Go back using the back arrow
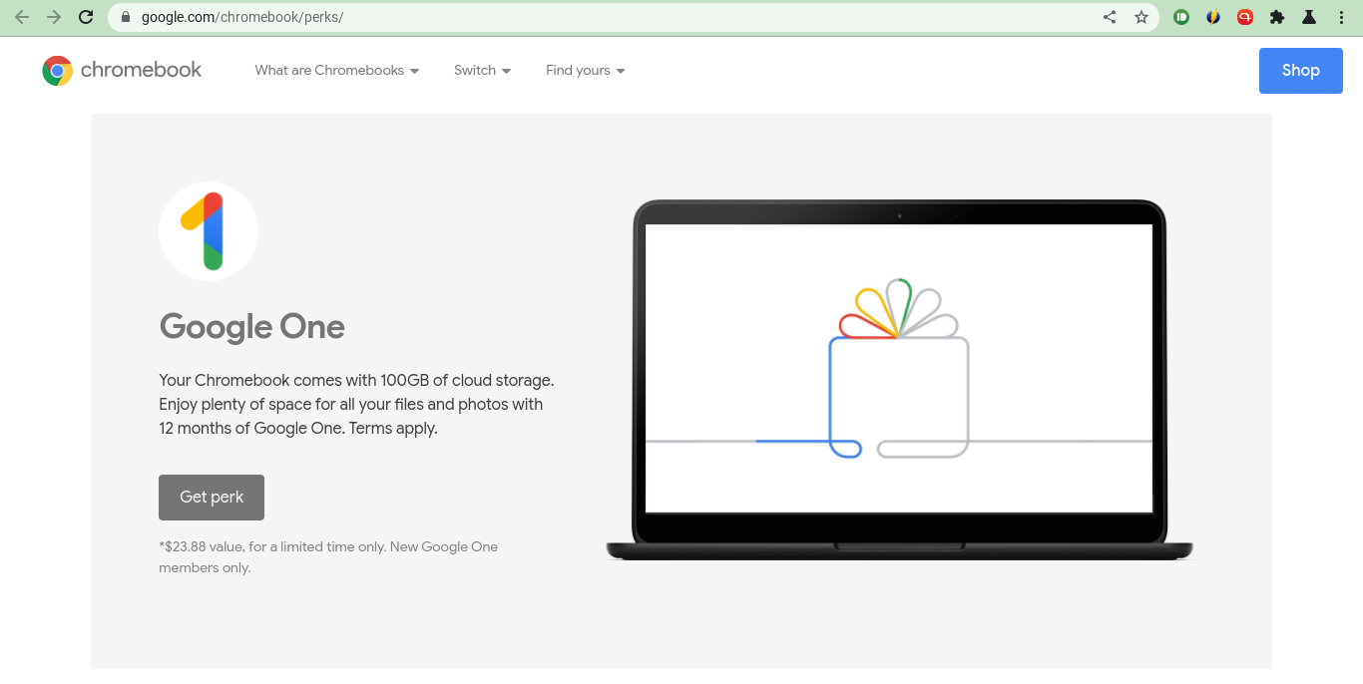 pyautogui.click(x=21, y=17)
